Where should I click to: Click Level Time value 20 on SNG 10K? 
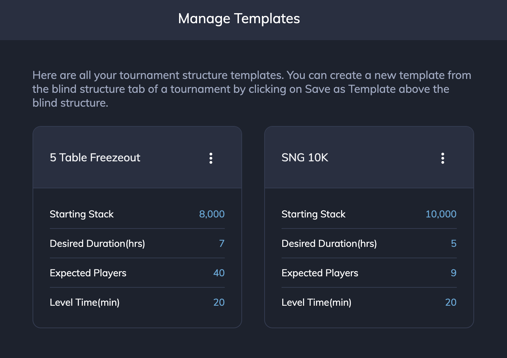pos(451,302)
